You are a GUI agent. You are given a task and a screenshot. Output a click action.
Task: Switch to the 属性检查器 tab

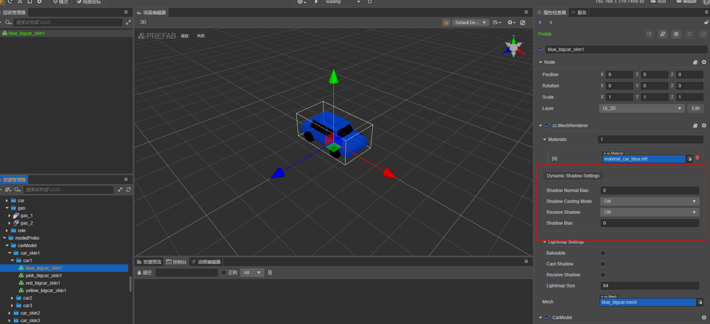click(552, 12)
